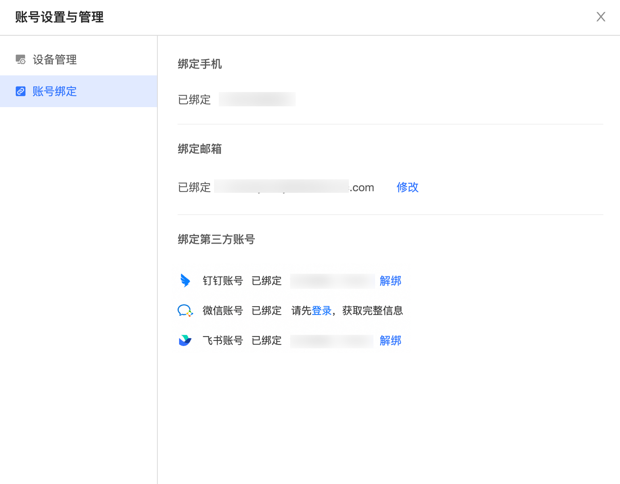Click the 获取完整信息 text
This screenshot has height=484, width=620.
[373, 311]
